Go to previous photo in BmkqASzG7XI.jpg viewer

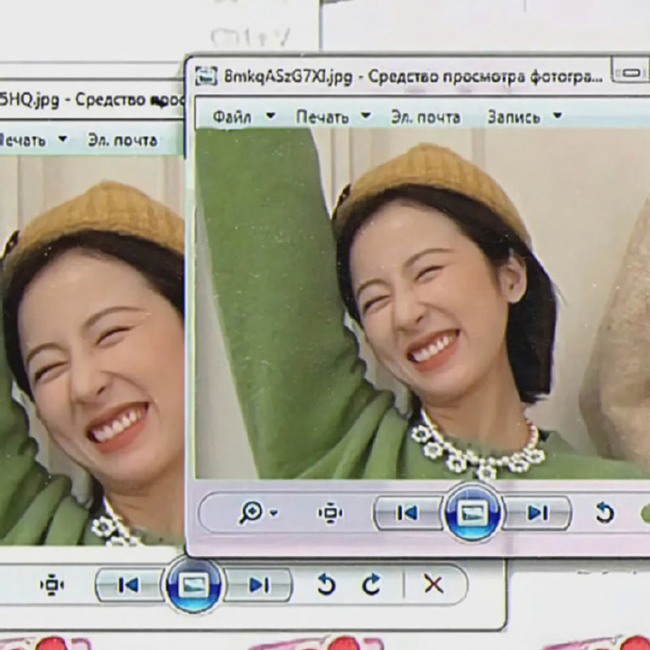click(407, 512)
